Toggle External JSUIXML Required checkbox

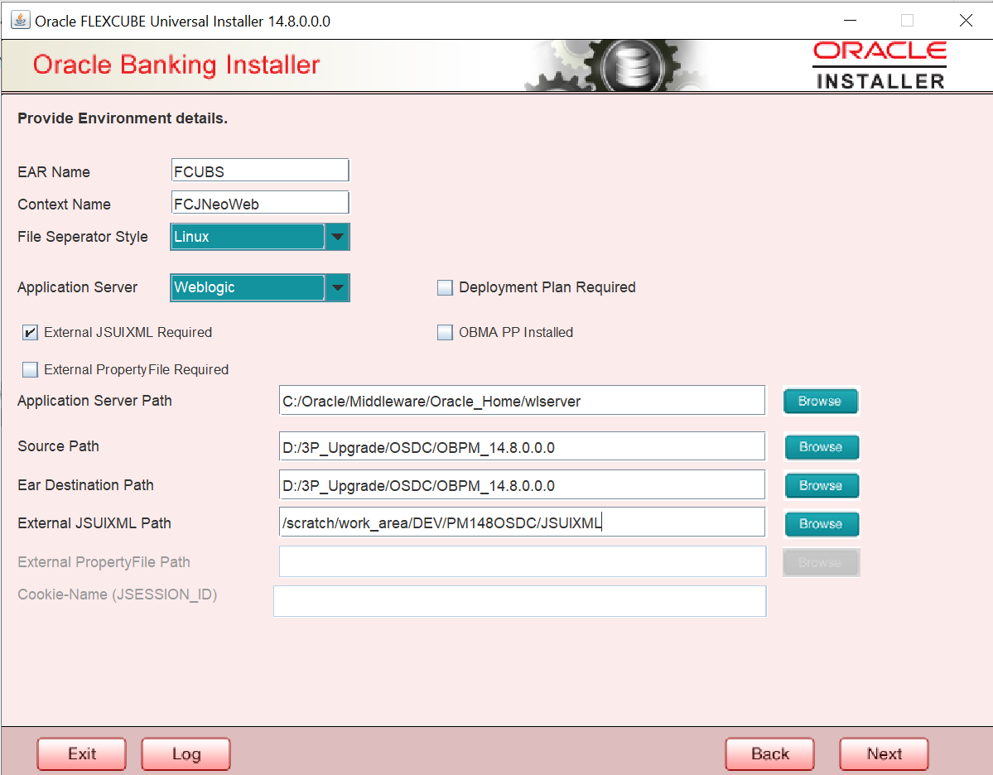30,332
